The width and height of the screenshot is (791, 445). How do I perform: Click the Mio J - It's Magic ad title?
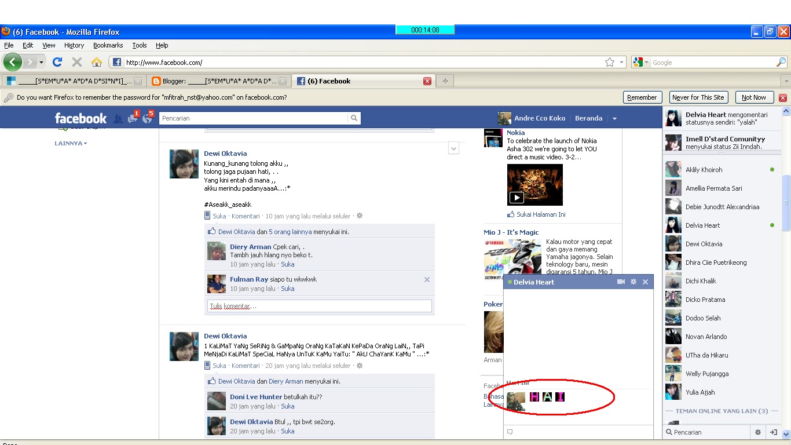pyautogui.click(x=511, y=232)
